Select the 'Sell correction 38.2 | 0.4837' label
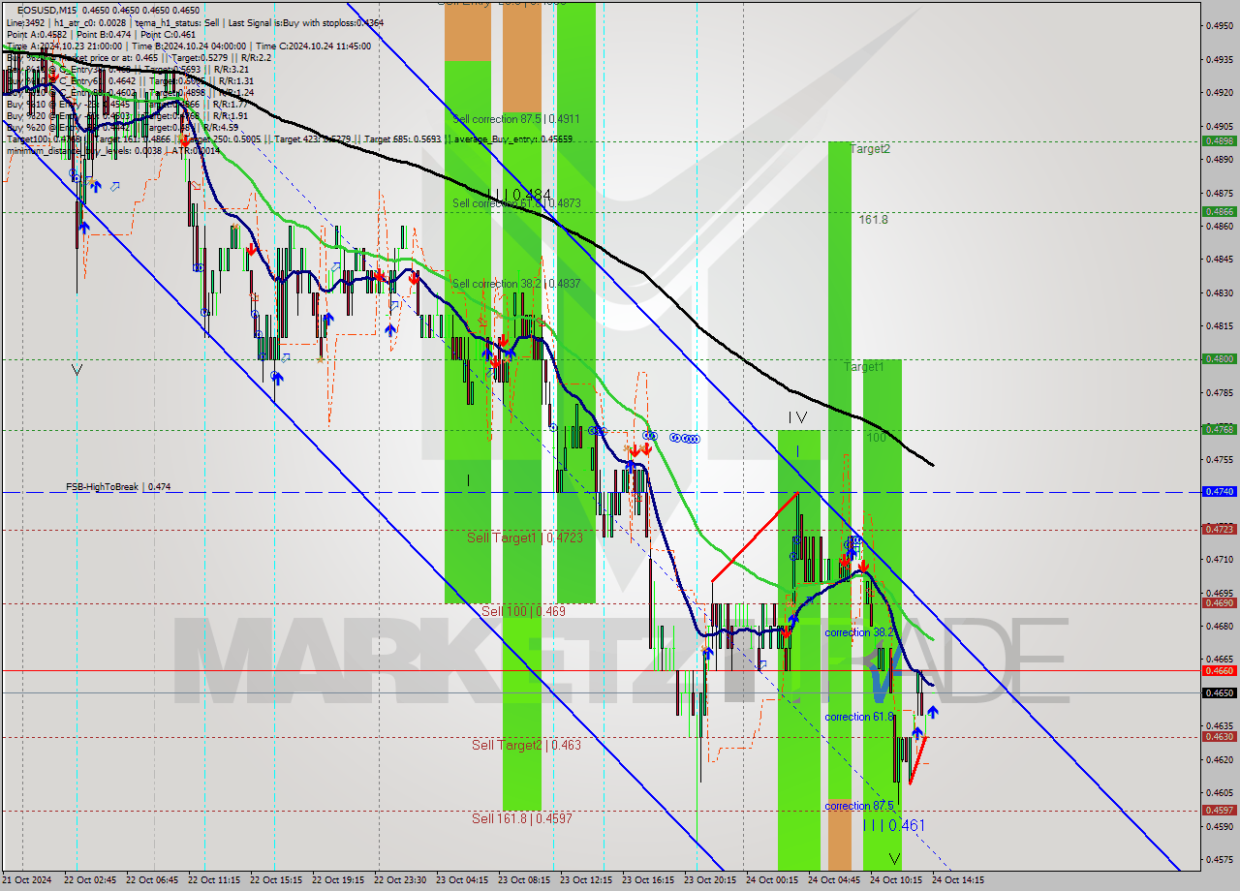Screen dimensions: 1240x891 click(x=516, y=284)
